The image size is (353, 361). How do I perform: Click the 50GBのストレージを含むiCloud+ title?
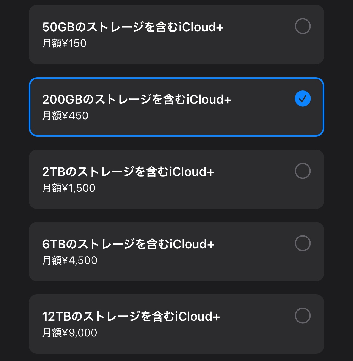point(133,27)
